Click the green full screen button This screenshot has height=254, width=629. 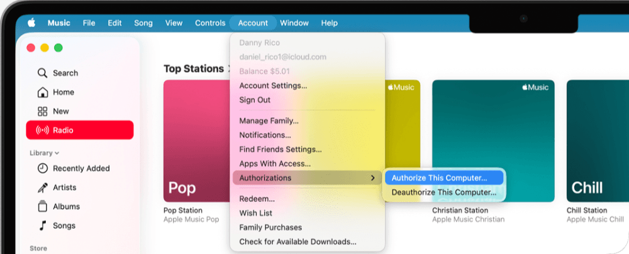[x=58, y=48]
